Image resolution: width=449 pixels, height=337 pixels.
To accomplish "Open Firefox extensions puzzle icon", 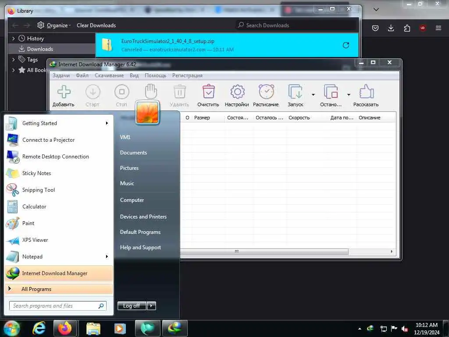I will [x=407, y=28].
